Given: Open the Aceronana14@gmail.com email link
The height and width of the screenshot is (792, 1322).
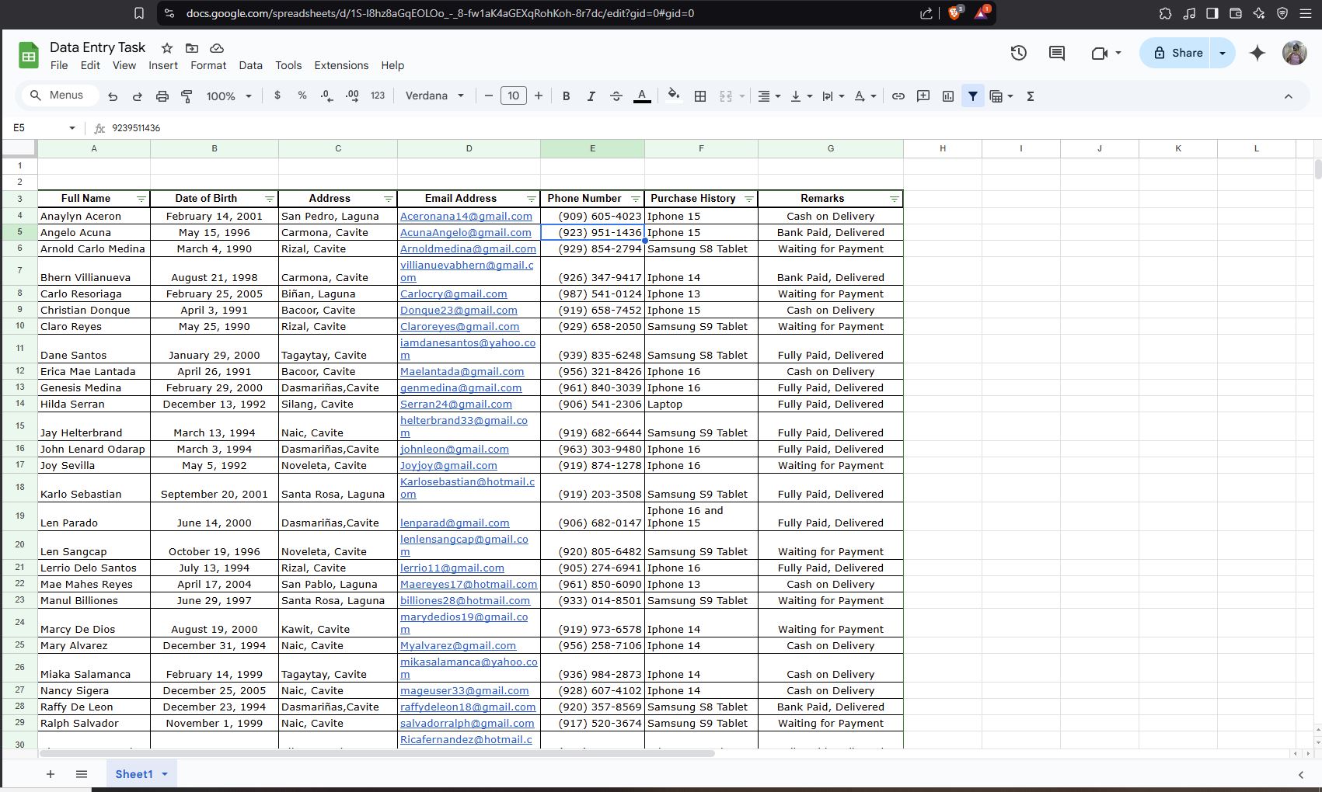Looking at the screenshot, I should click(466, 217).
